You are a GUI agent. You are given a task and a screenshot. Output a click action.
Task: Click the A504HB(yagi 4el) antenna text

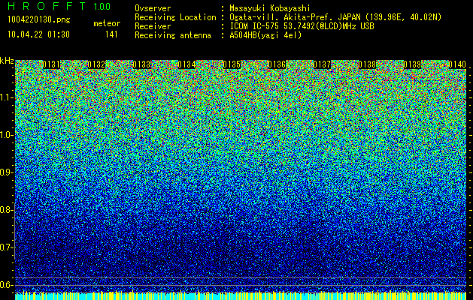click(265, 35)
